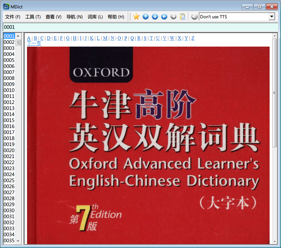The image size is (281, 248).
Task: Jump to letter E index link
Action: pos(55,38)
